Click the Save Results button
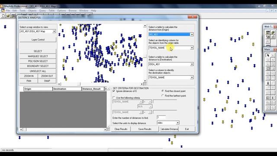Screen dimensions: 277x156 pos(145,129)
